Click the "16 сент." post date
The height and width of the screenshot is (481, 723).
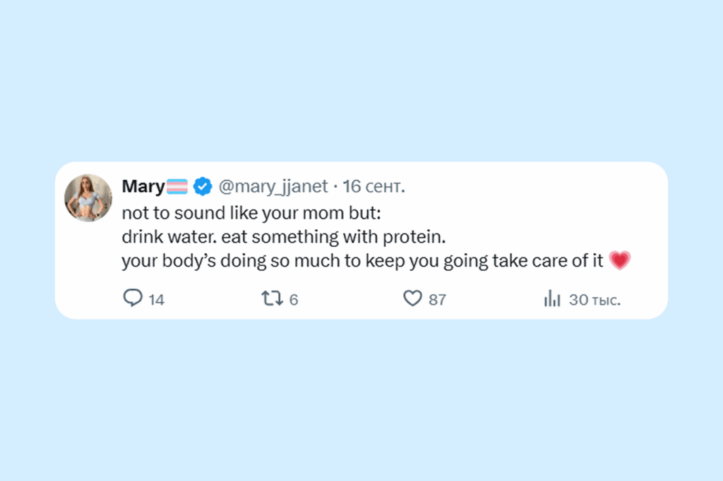(x=374, y=186)
